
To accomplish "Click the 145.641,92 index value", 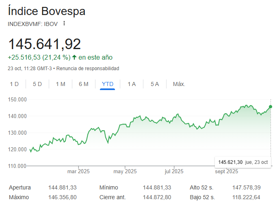I will click(45, 44).
